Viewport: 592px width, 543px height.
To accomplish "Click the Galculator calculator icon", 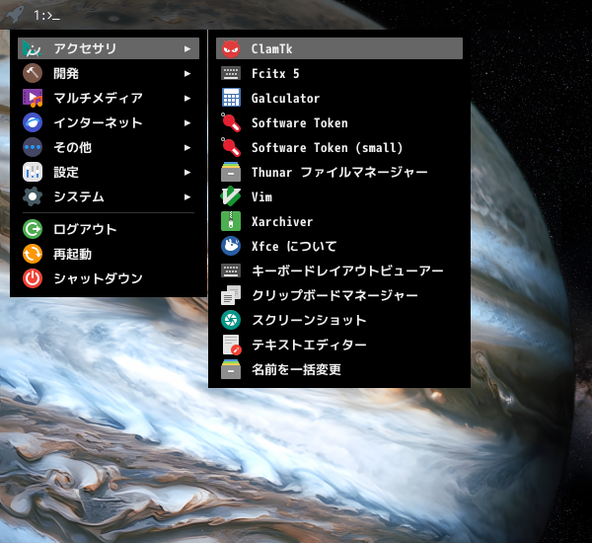I will point(231,98).
